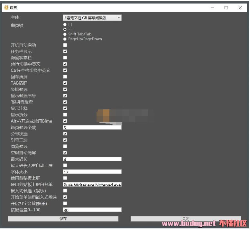Click the 关闭 button at bottom

click(185, 219)
